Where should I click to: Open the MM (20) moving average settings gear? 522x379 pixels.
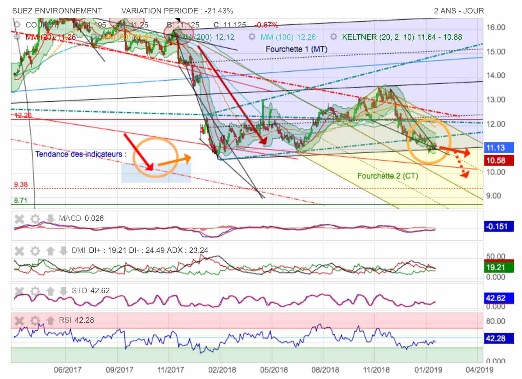[17, 37]
